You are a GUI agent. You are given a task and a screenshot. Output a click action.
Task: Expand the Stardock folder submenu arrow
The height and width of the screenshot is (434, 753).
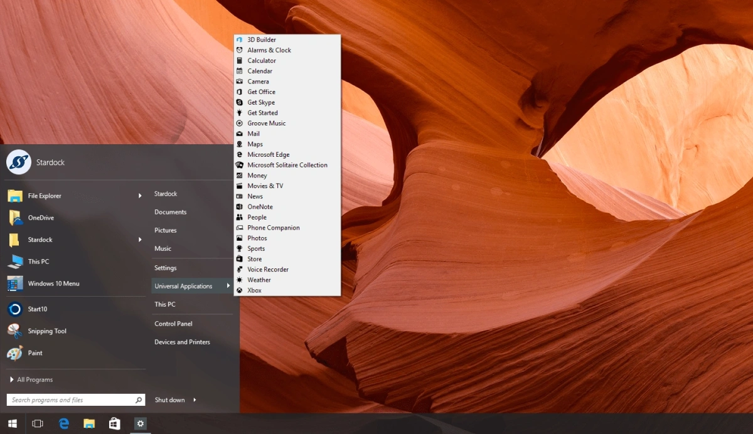click(140, 240)
